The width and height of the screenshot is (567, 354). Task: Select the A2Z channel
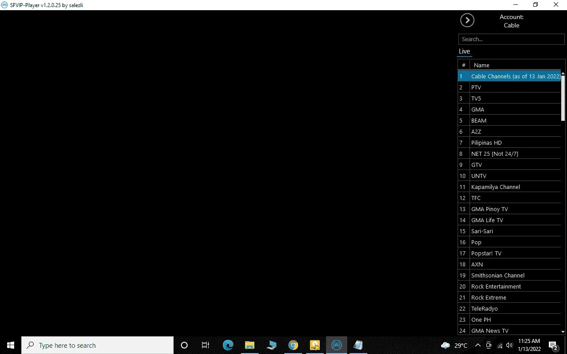pyautogui.click(x=509, y=131)
